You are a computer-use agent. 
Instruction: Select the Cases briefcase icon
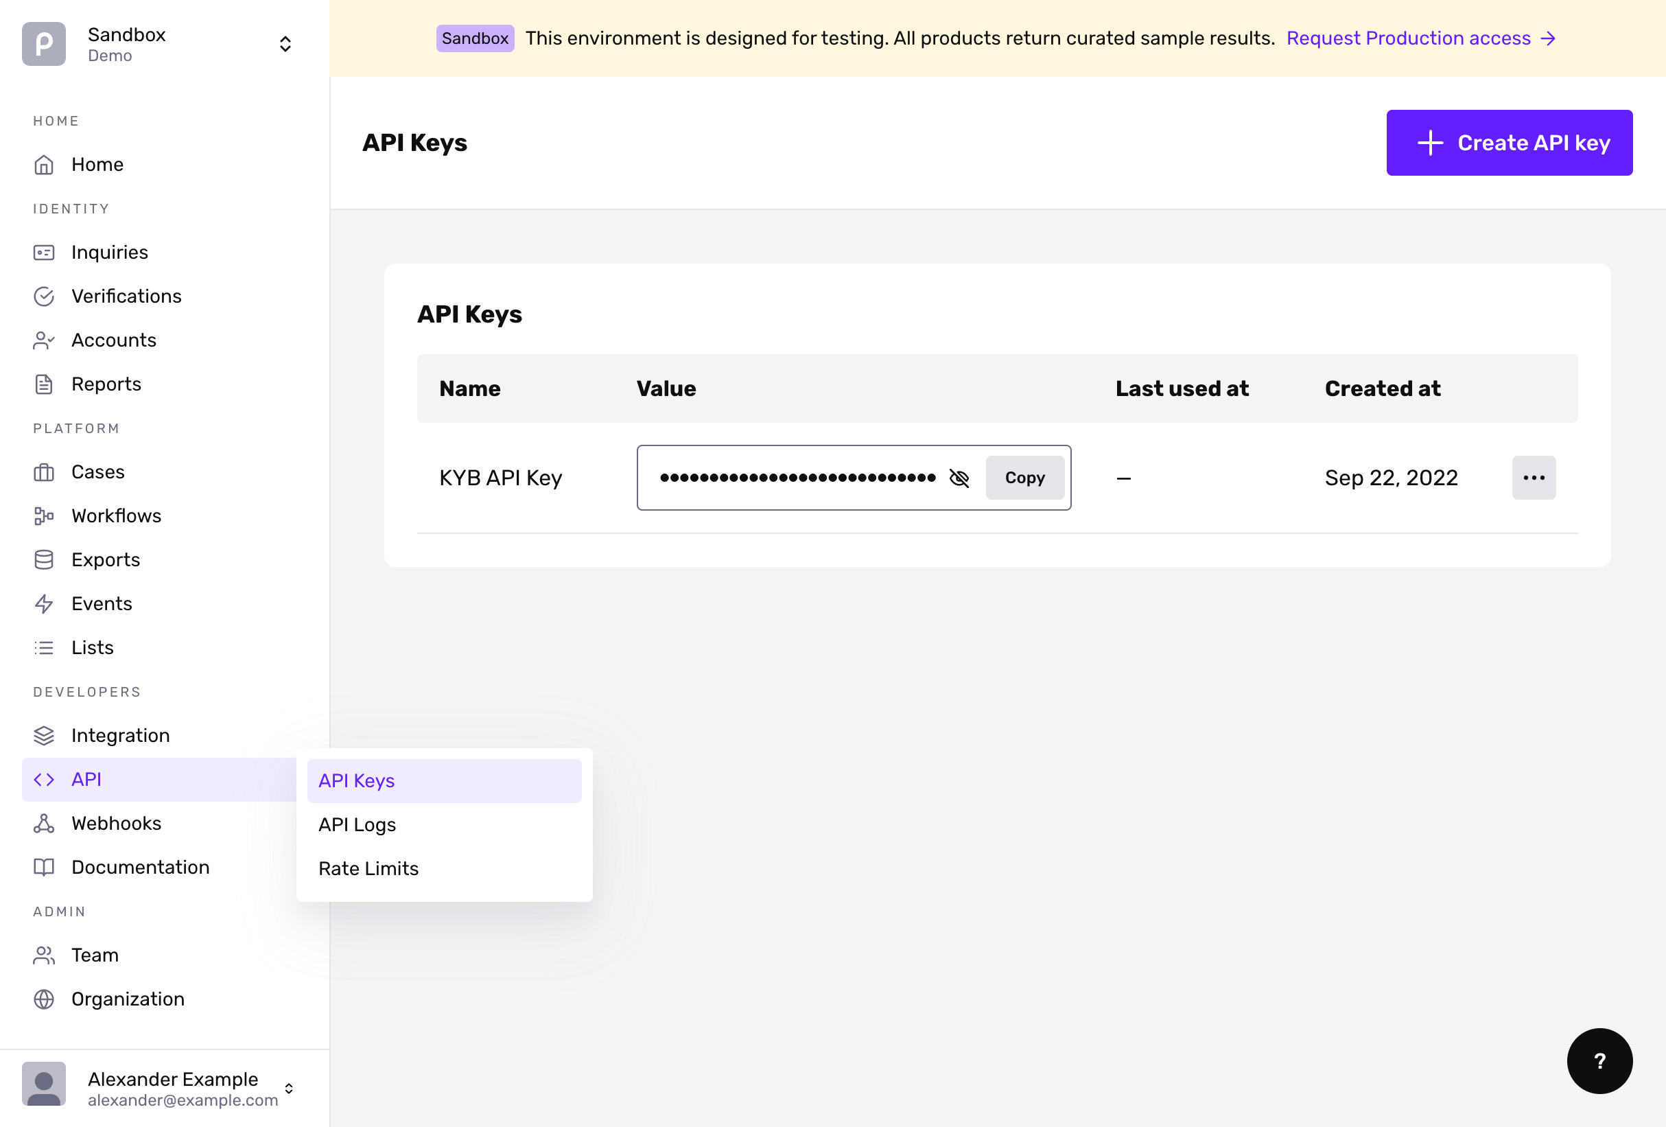pos(44,472)
